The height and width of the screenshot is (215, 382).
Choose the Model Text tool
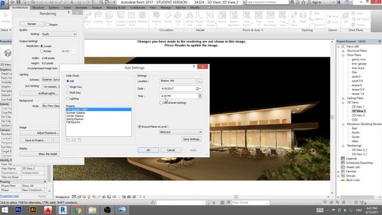(x=189, y=19)
